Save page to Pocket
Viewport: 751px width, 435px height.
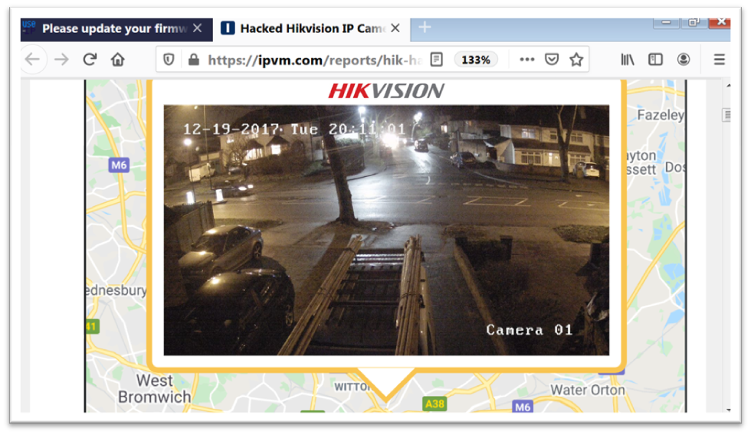pos(551,60)
